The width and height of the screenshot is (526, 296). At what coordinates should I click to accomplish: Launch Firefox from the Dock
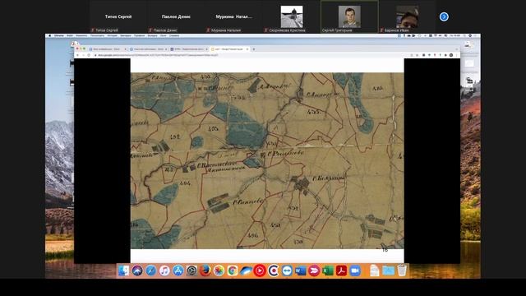pyautogui.click(x=205, y=271)
